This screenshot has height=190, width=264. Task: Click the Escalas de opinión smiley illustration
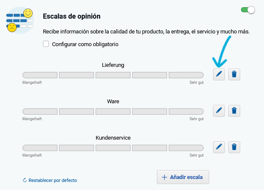pyautogui.click(x=20, y=20)
